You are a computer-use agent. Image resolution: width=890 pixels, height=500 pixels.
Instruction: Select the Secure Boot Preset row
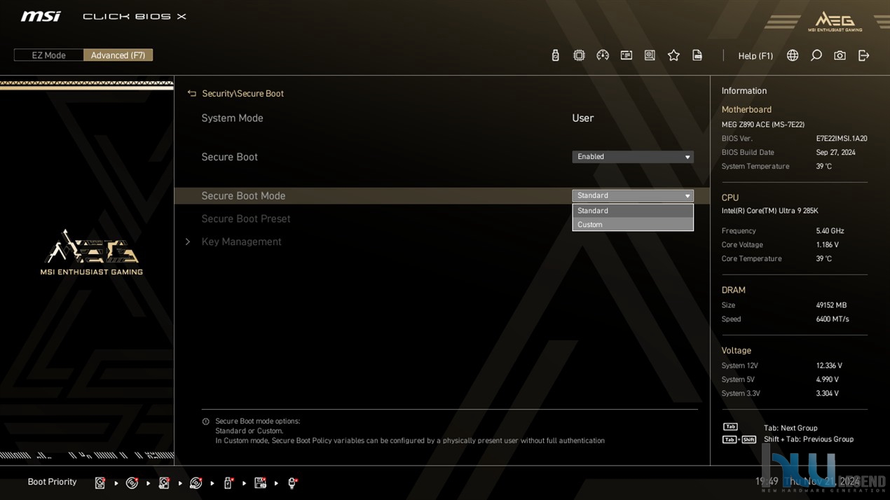point(442,218)
